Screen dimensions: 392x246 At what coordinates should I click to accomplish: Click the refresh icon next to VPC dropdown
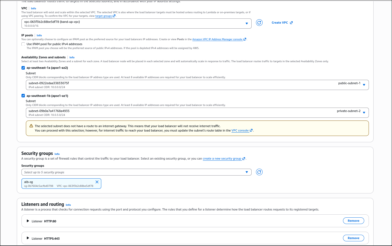[x=259, y=23]
